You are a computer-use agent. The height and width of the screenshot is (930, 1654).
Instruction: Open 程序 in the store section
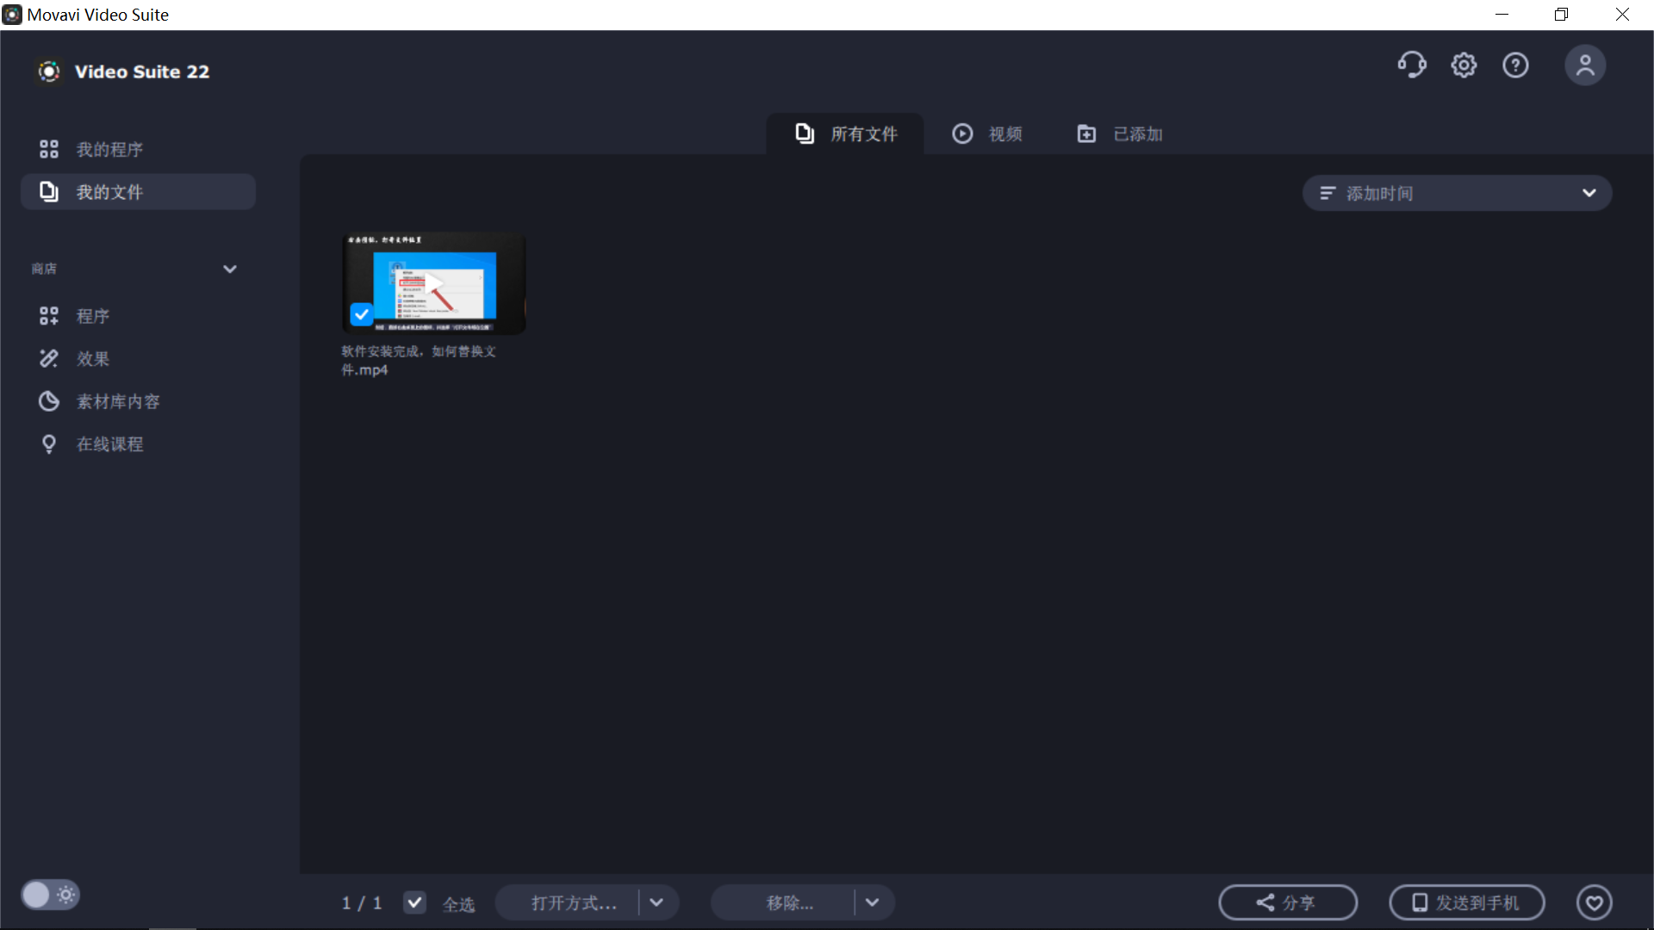pyautogui.click(x=138, y=316)
